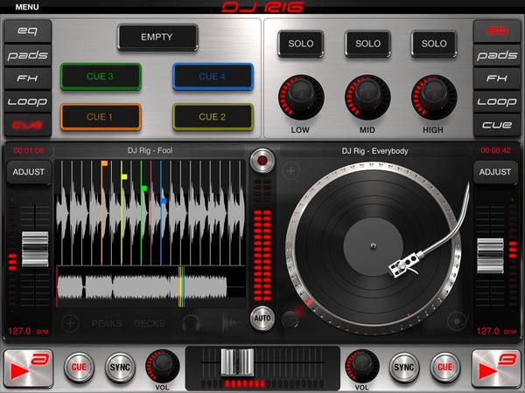Image resolution: width=525 pixels, height=393 pixels.
Task: Start recording with the red record button
Action: pyautogui.click(x=262, y=161)
